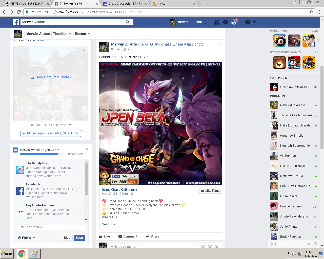Switch to the NEWS Open Beta tab
Image resolution: width=324 pixels, height=259 pixels.
click(27, 4)
